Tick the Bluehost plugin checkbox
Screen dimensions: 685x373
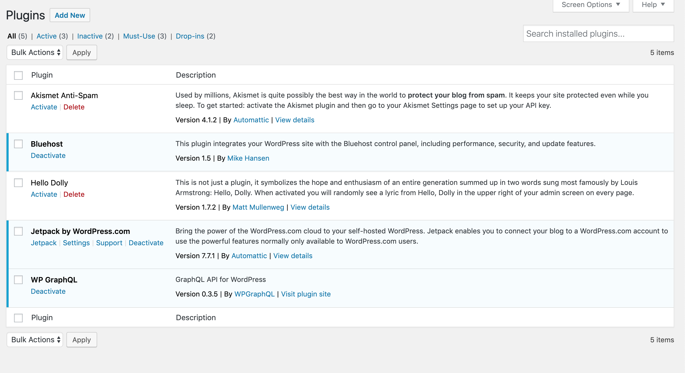tap(18, 144)
